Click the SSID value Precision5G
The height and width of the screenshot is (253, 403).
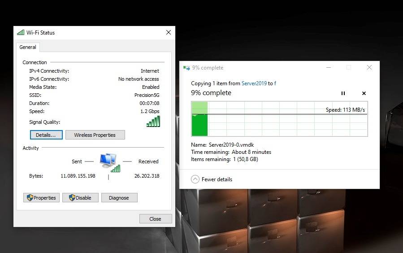pyautogui.click(x=147, y=95)
